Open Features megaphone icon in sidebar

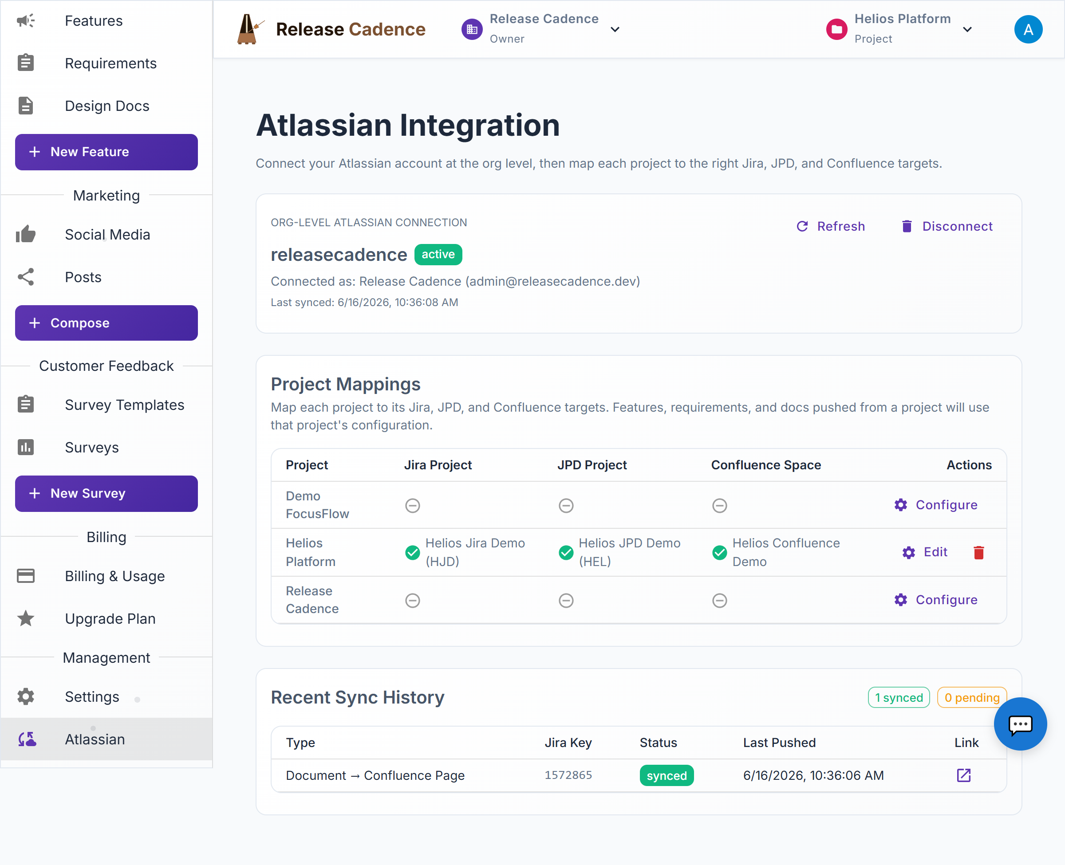click(25, 20)
